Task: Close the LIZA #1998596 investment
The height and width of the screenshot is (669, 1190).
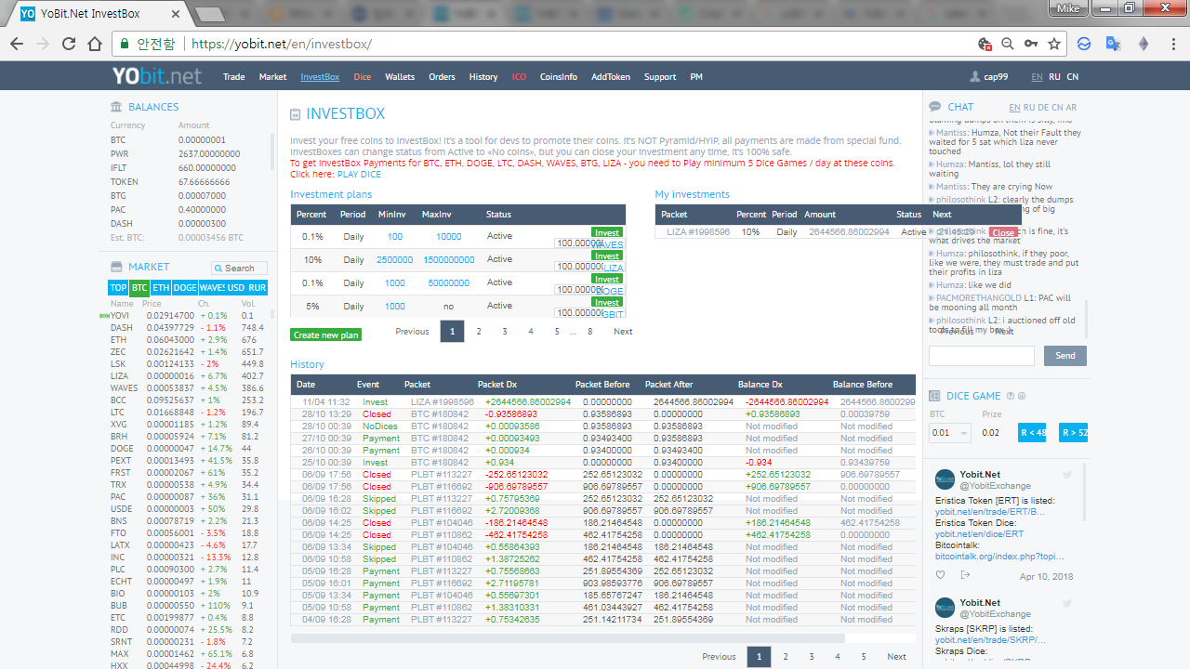Action: (x=1003, y=232)
